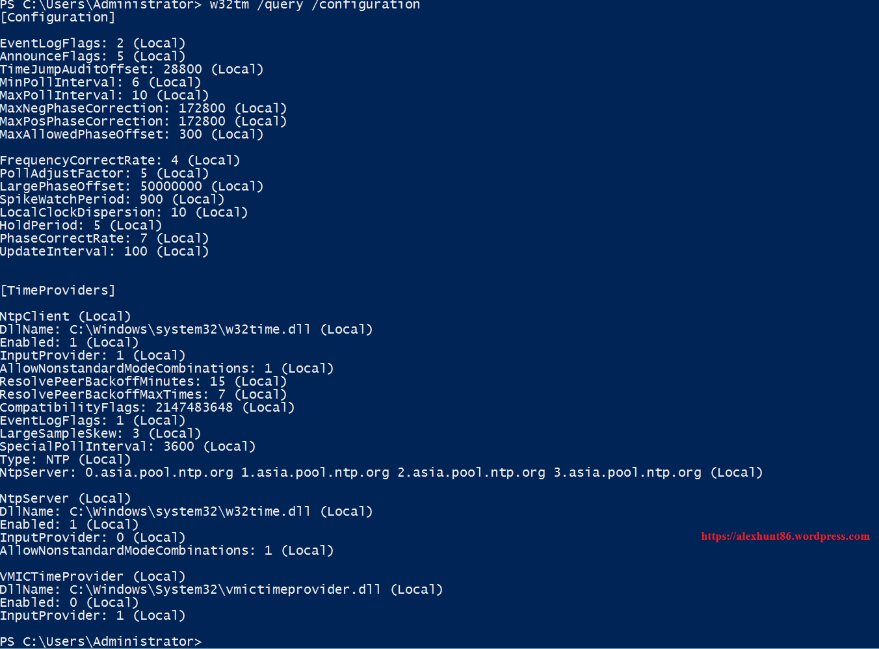Click the VMICTimeProvider (Local) heading
The width and height of the screenshot is (879, 649).
click(92, 577)
